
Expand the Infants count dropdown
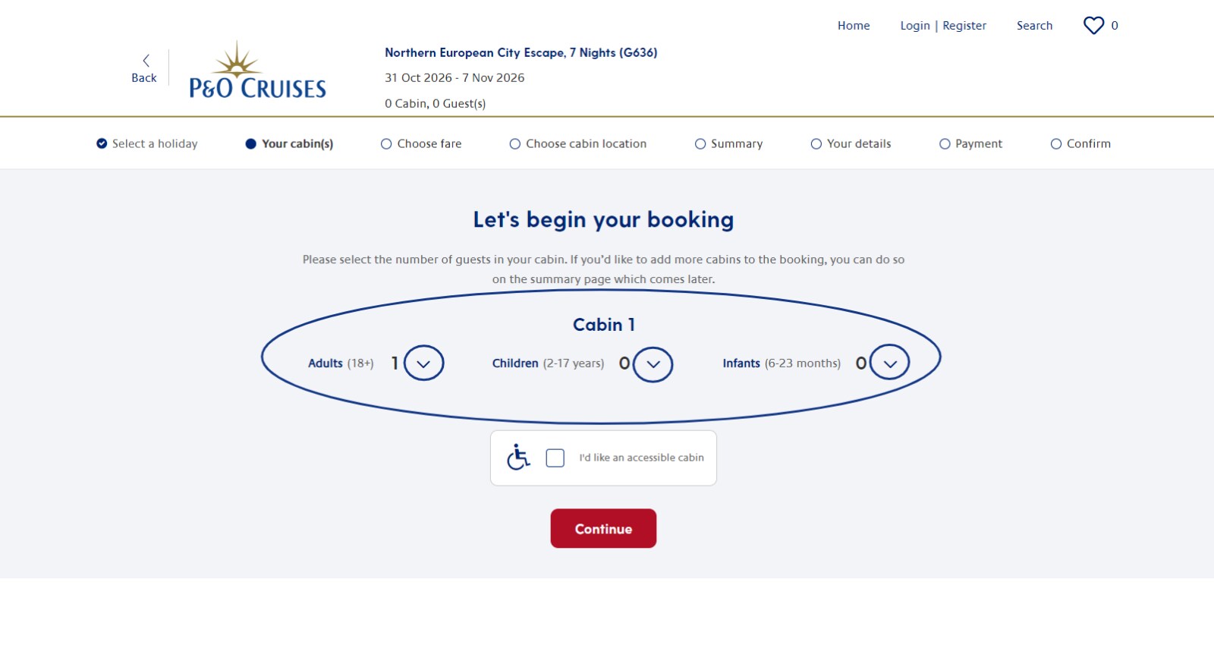coord(889,363)
